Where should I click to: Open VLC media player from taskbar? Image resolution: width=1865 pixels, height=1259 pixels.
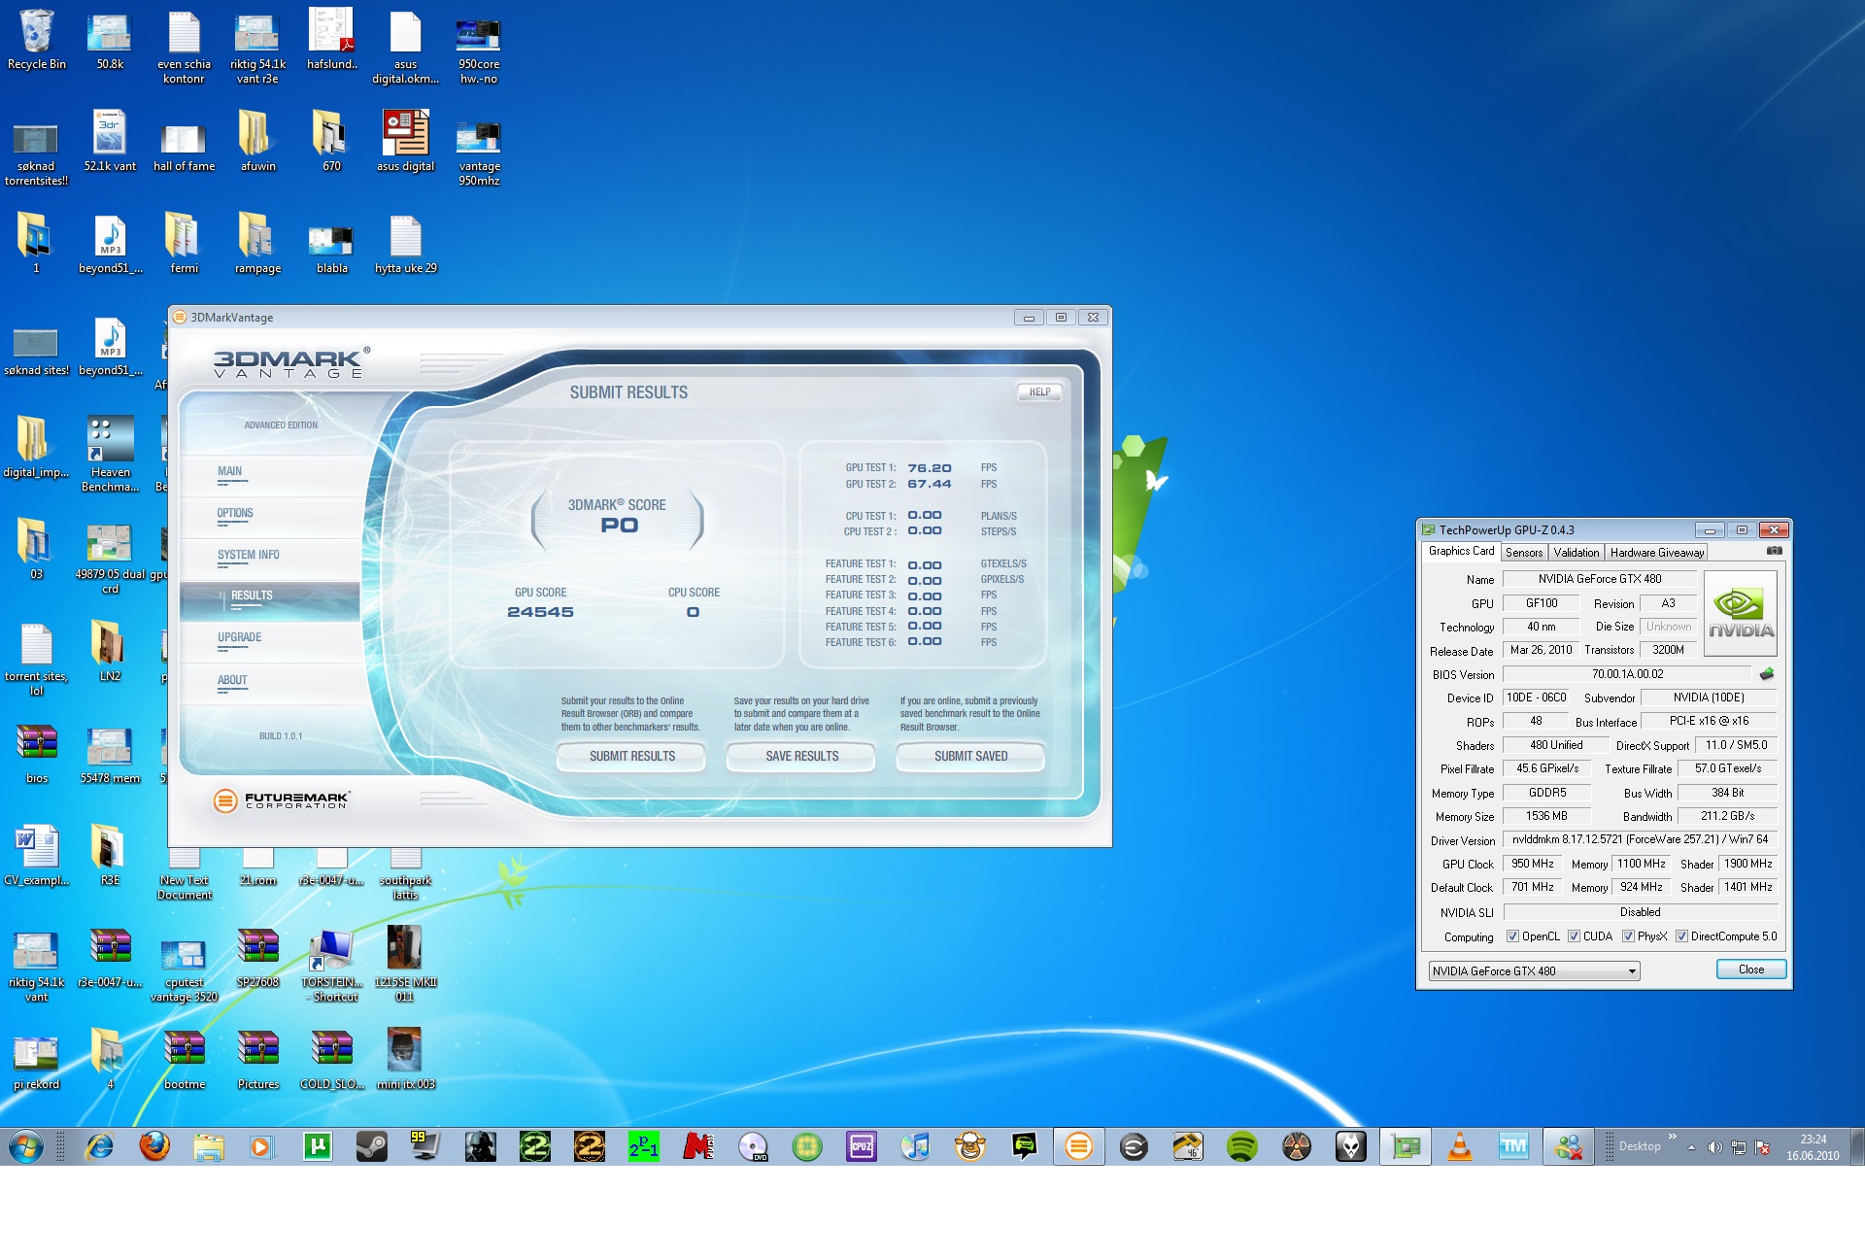(x=1459, y=1147)
